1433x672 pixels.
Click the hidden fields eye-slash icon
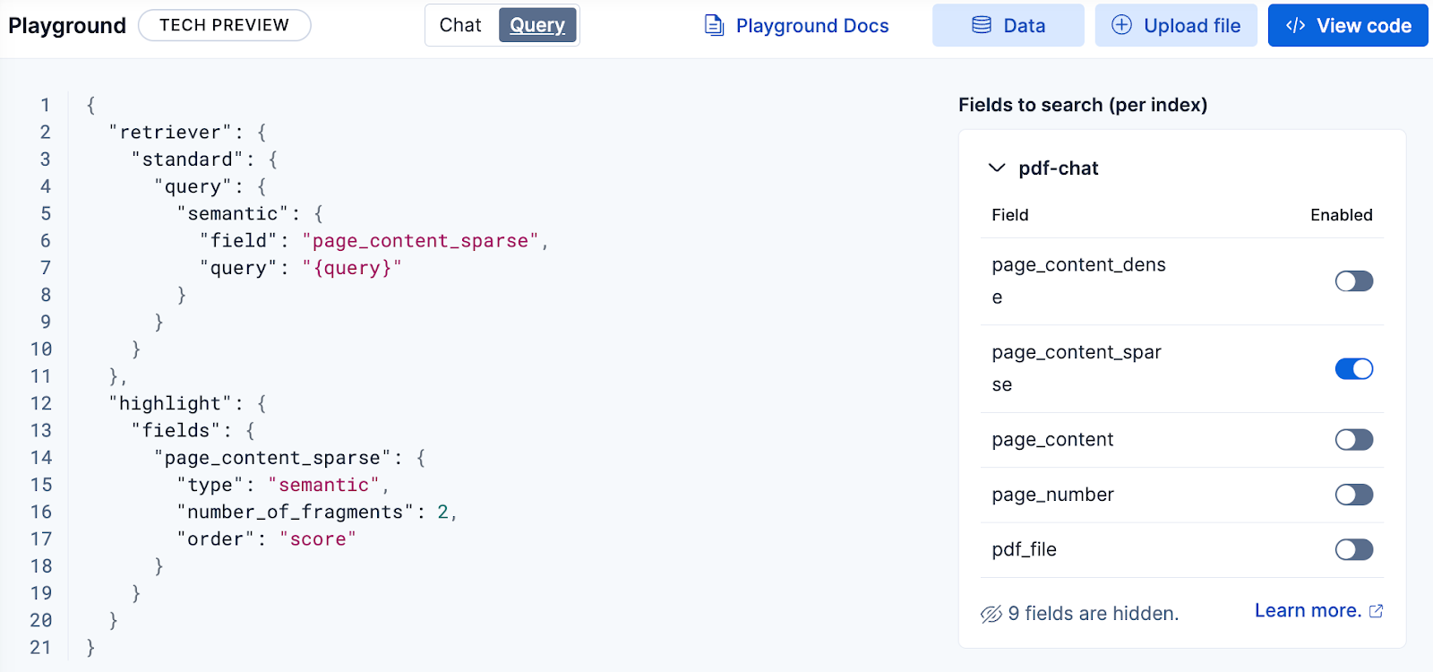click(x=991, y=614)
